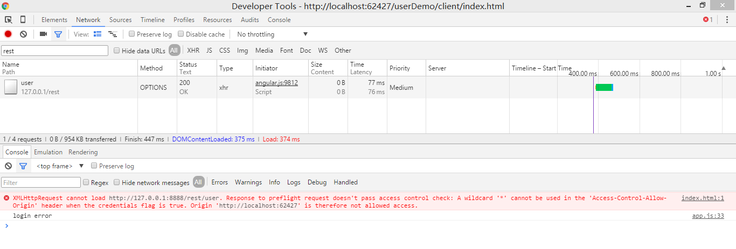Enable the network Preserve log checkbox
This screenshot has width=736, height=249.
(x=132, y=34)
